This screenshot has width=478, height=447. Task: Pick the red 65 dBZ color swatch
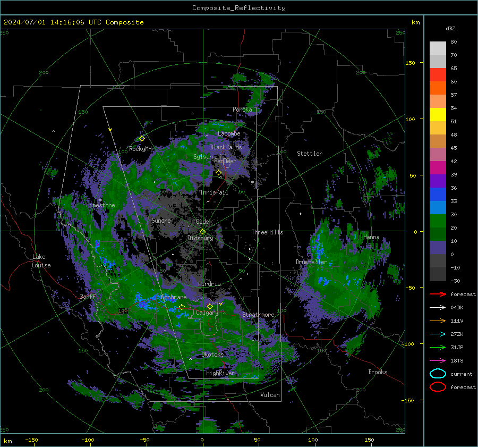438,75
